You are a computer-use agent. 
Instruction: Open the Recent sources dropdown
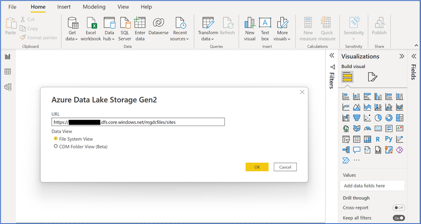[180, 29]
